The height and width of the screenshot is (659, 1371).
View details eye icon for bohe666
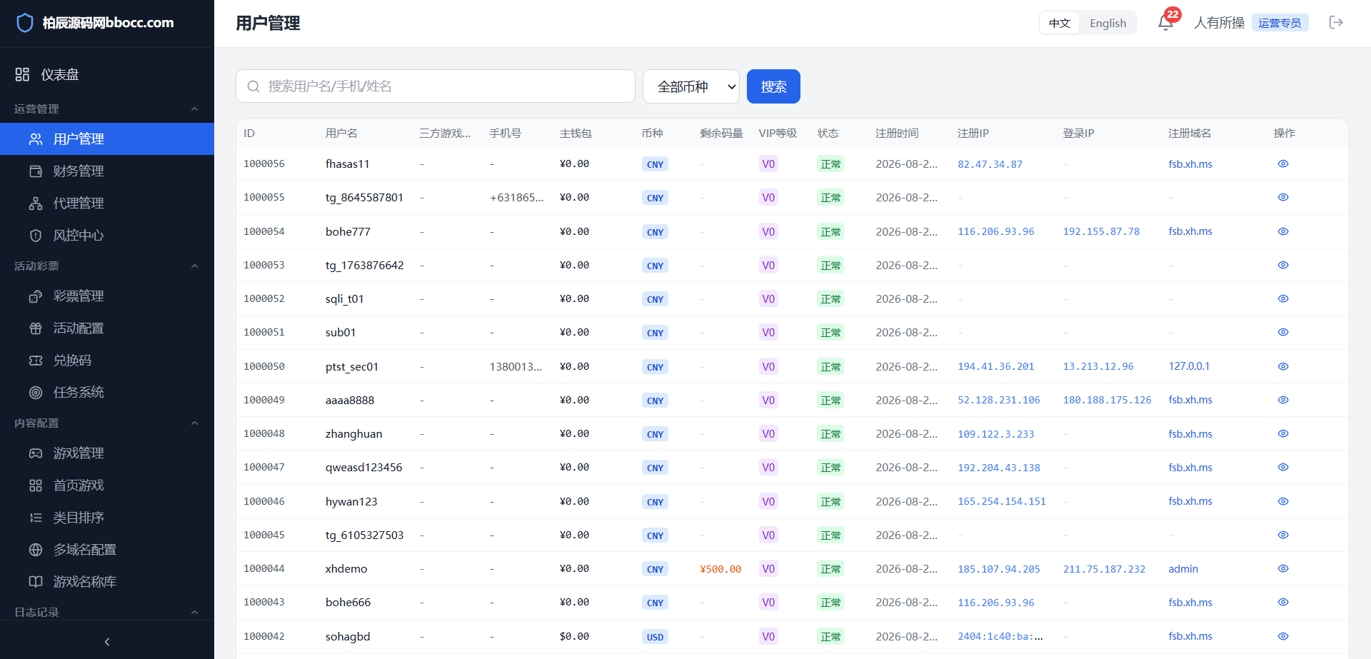[x=1283, y=602]
